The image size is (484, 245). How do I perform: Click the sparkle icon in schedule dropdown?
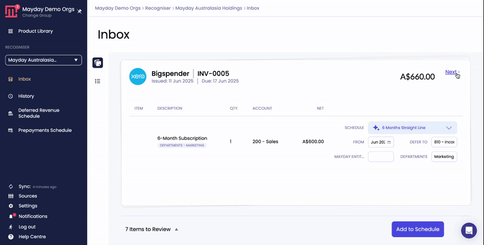(376, 128)
